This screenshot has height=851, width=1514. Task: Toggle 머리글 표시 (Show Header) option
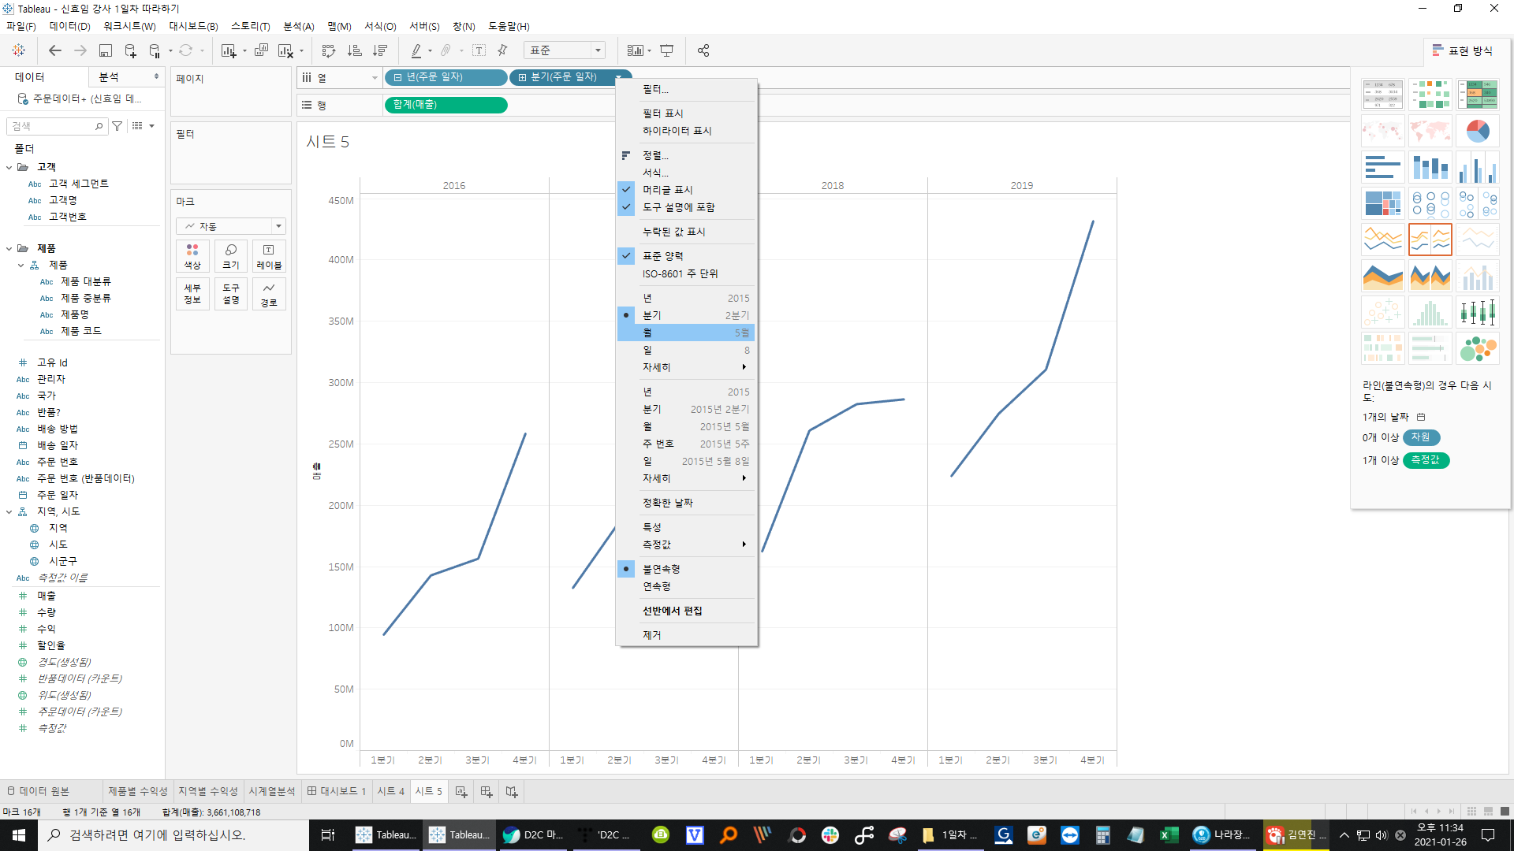[x=686, y=190]
